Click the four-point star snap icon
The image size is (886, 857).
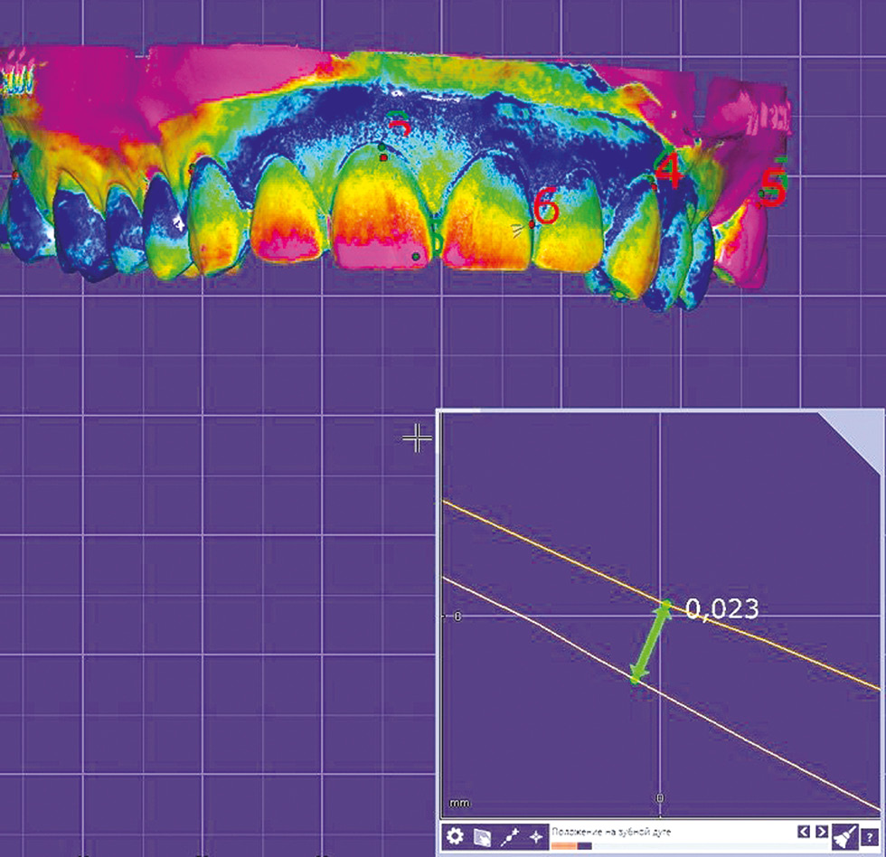[x=536, y=836]
